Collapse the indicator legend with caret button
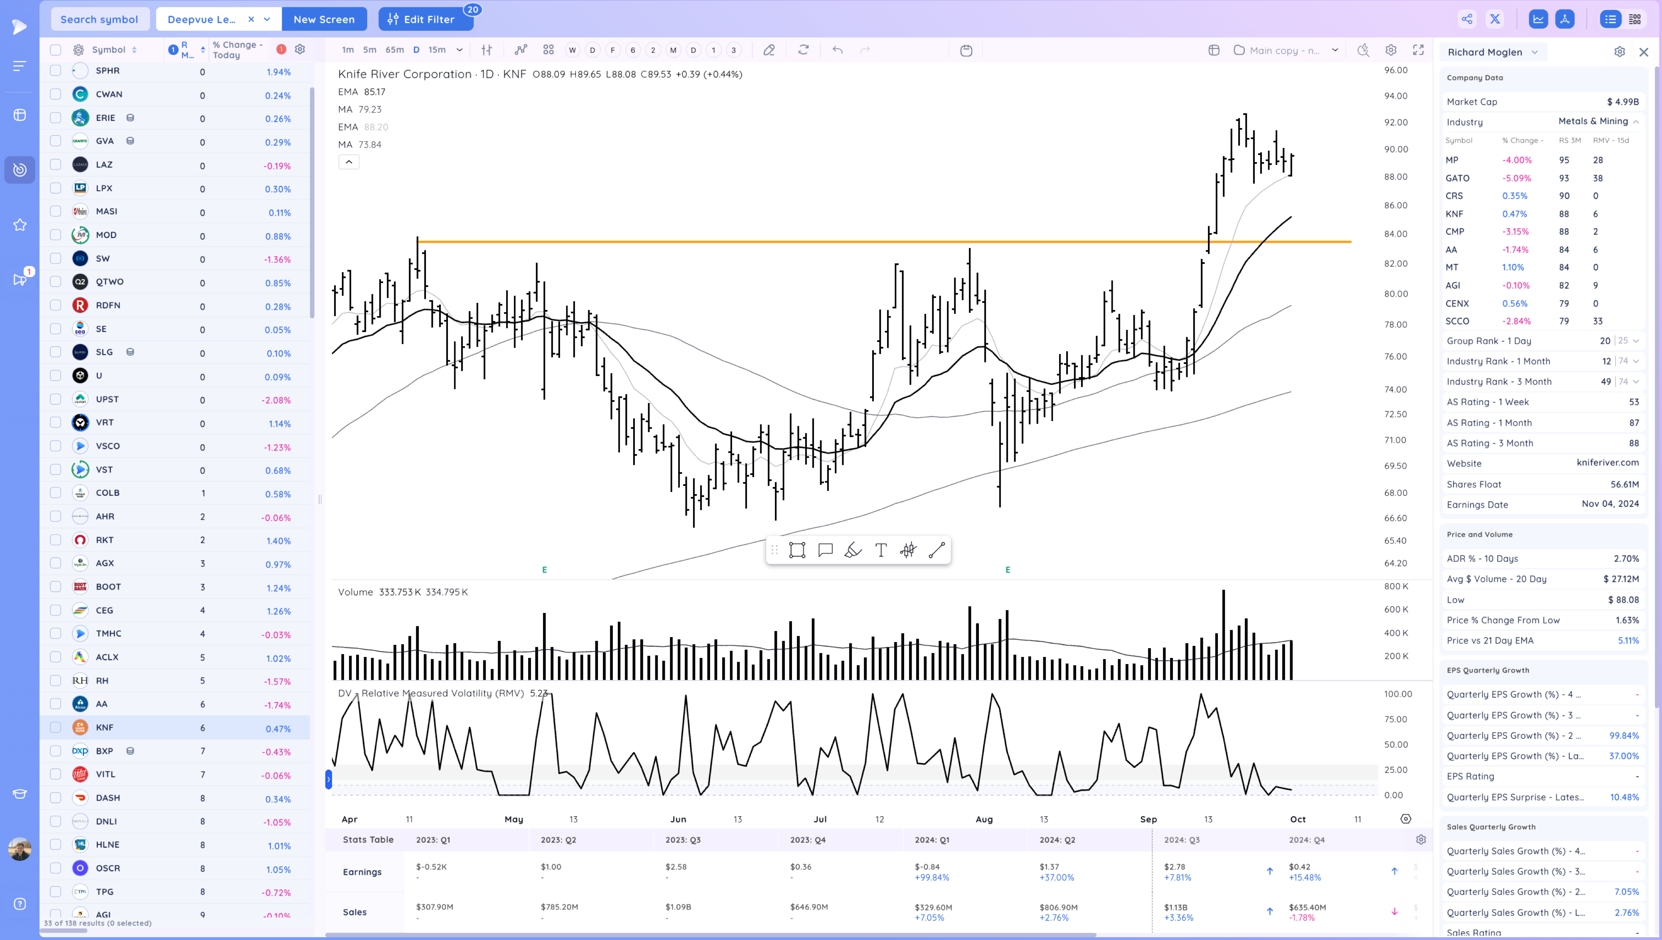 coord(349,162)
